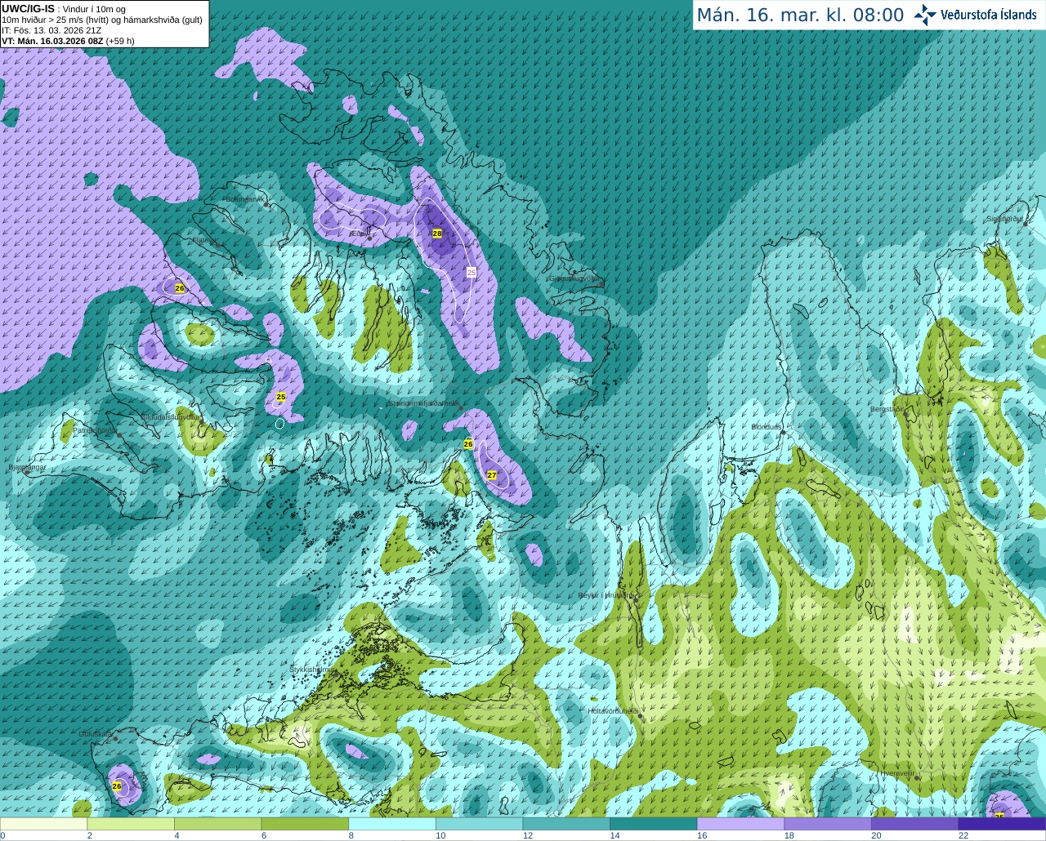Click the legend value 8 label
This screenshot has height=841, width=1046.
(x=351, y=835)
